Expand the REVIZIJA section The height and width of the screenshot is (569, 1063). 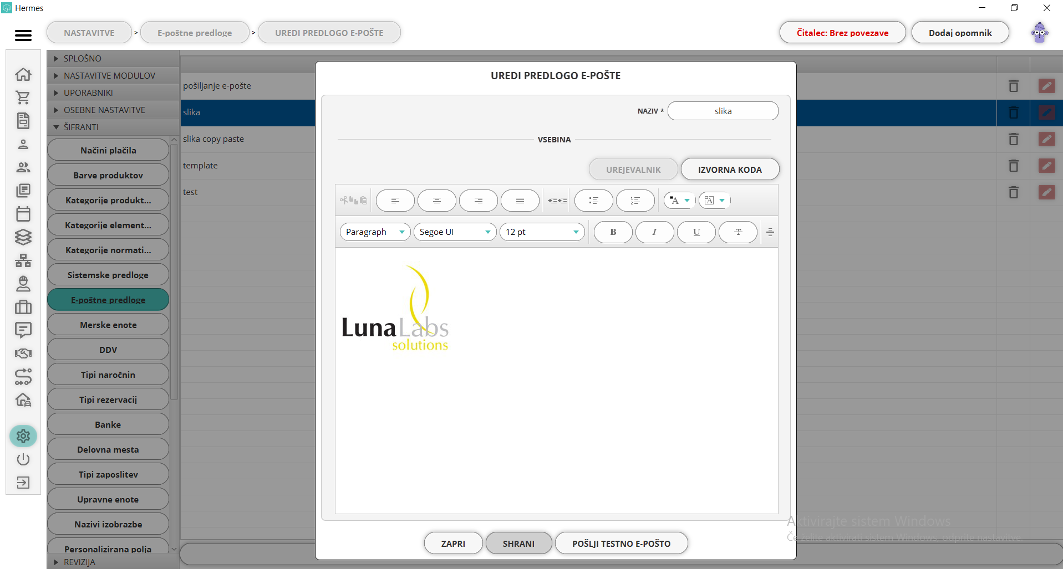click(x=113, y=562)
